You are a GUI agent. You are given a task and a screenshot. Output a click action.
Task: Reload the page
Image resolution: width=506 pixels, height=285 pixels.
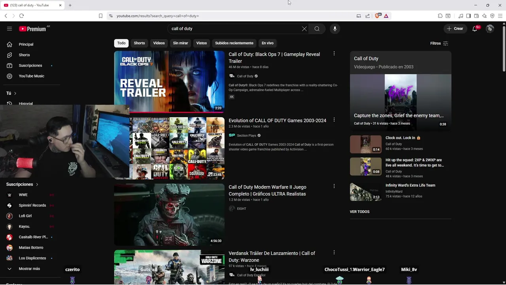[21, 16]
